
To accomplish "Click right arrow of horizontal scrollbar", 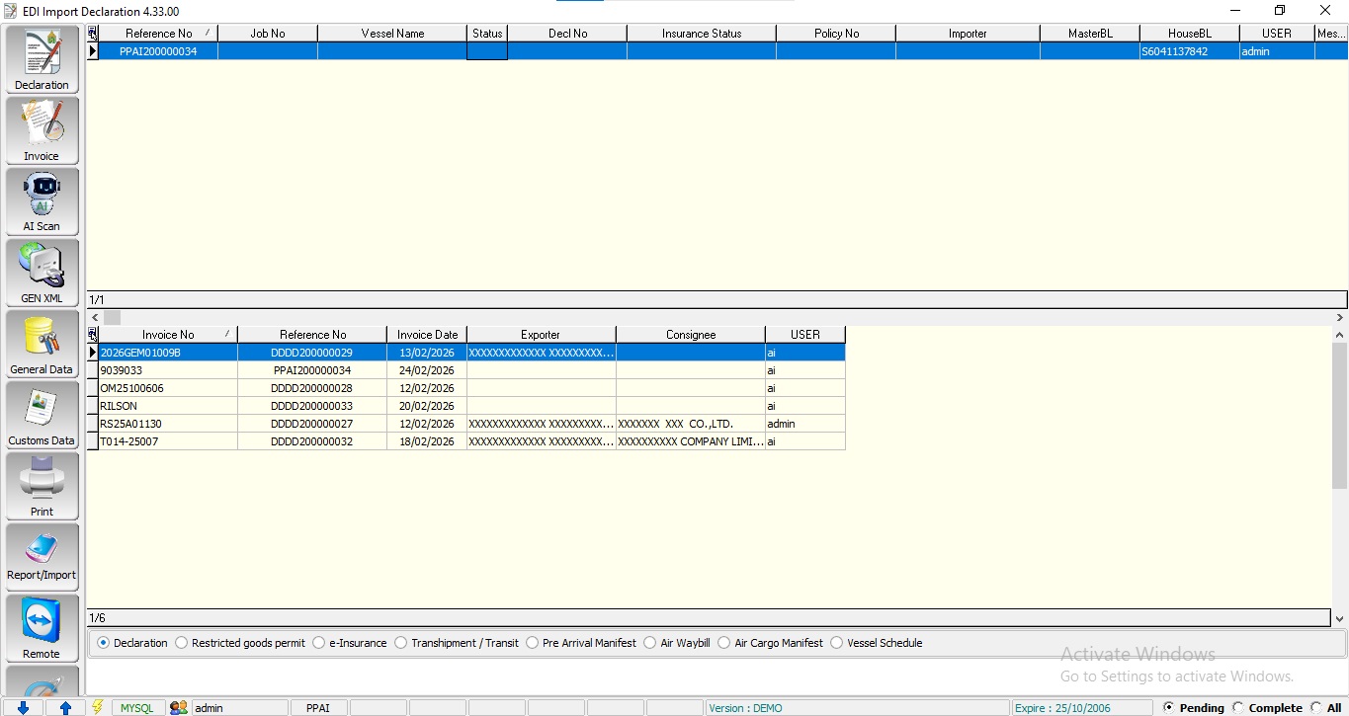I will coord(1340,318).
